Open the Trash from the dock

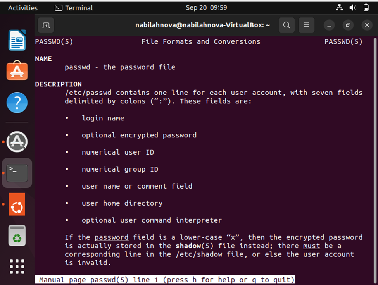(x=17, y=235)
